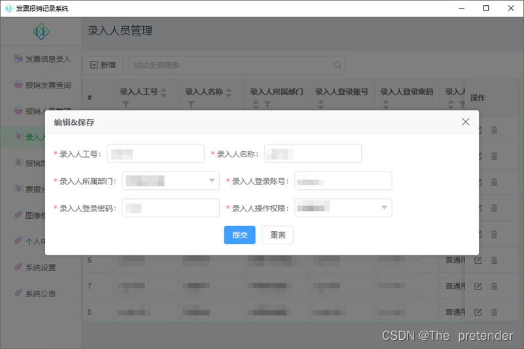Screen dimensions: 524x349
Task: Delete row 8 with the trash icon
Action: click(494, 312)
